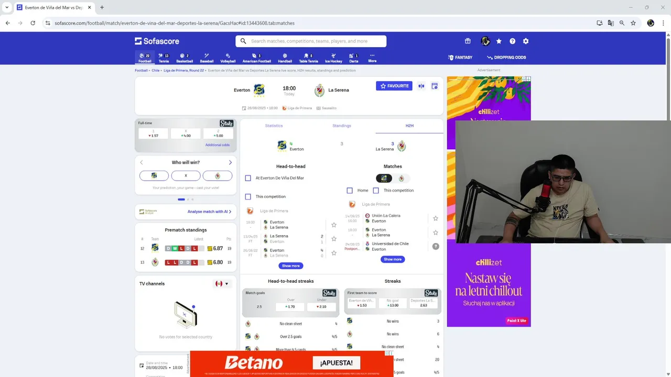Open the FANTASY section

pos(460,58)
